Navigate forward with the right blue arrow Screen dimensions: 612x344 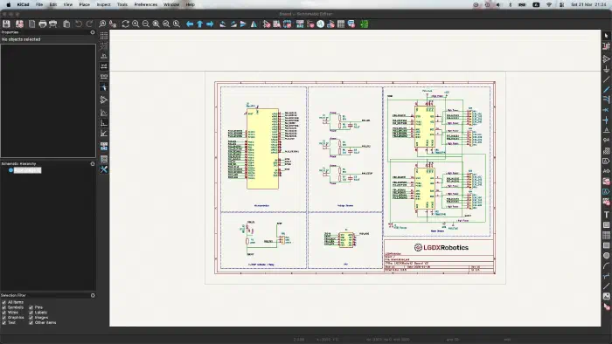[x=210, y=24]
